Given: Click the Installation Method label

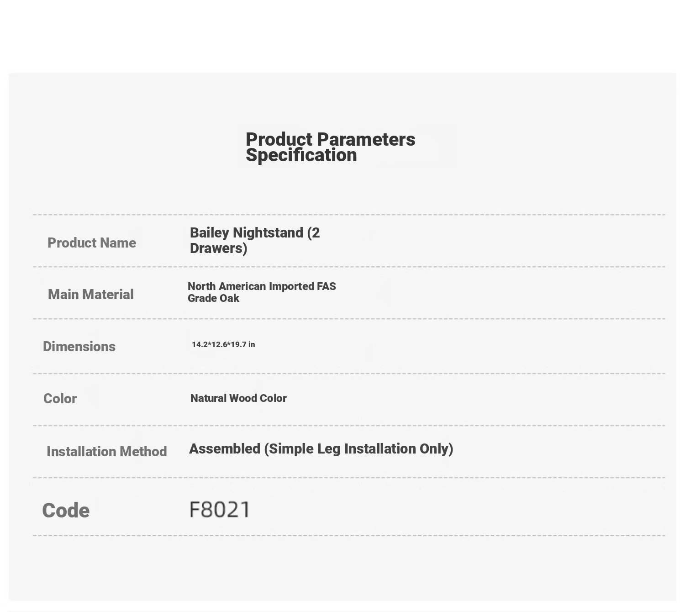Looking at the screenshot, I should 106,451.
